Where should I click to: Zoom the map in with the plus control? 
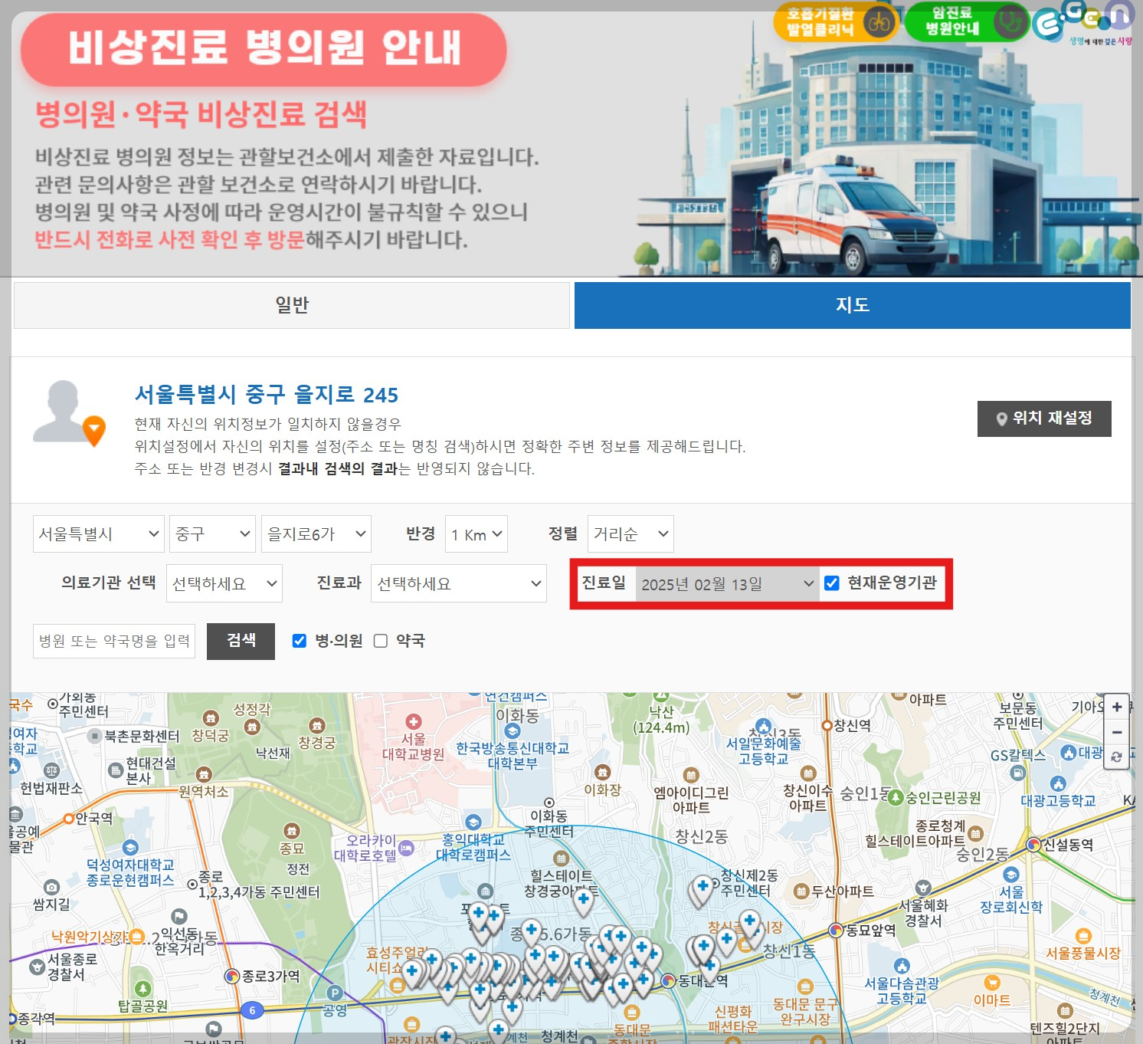point(1117,707)
